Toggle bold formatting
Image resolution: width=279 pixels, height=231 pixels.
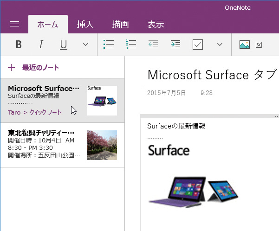click(x=19, y=45)
